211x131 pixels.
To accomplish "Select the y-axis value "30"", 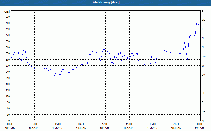I will point(8,115).
